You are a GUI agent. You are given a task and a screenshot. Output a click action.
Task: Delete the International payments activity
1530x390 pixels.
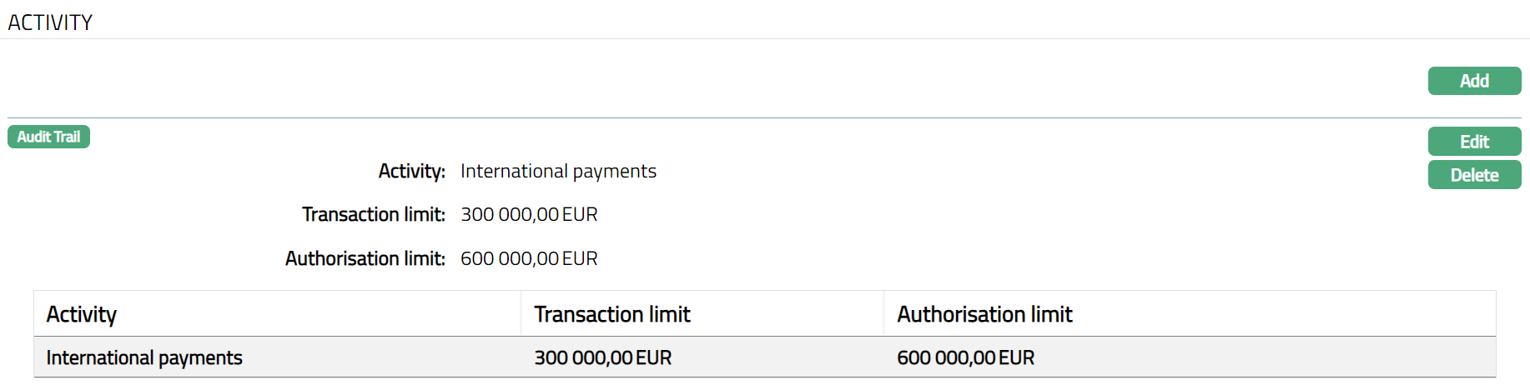[1474, 175]
